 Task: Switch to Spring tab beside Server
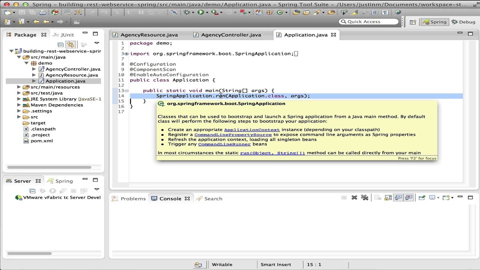pyautogui.click(x=60, y=181)
